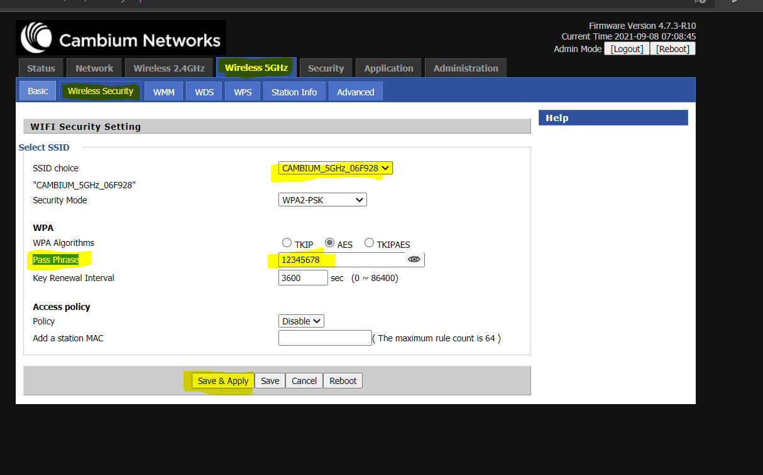The image size is (763, 475).
Task: Go to the Station Info subtab
Action: pyautogui.click(x=294, y=92)
